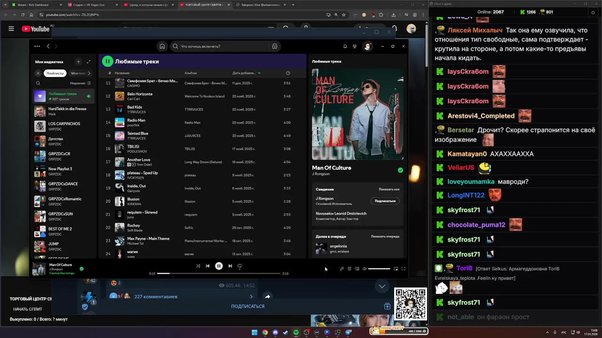Sort tracks by duration clock icon
This screenshot has height=338, width=602.
pos(288,73)
